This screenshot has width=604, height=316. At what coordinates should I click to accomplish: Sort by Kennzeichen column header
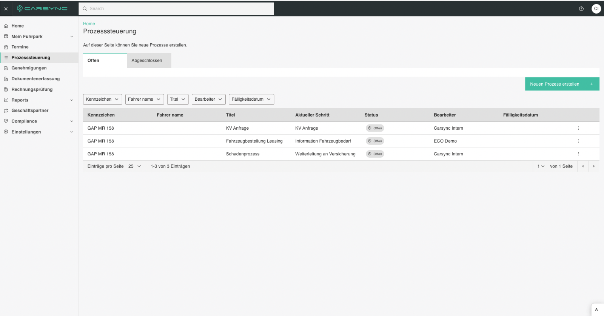coord(101,115)
